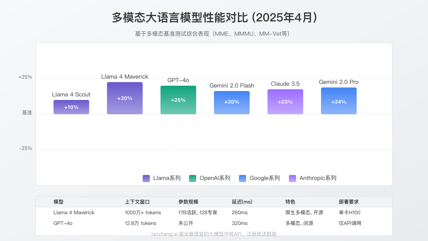
Task: Click the '仅API调用' cell
Action: coord(350,223)
